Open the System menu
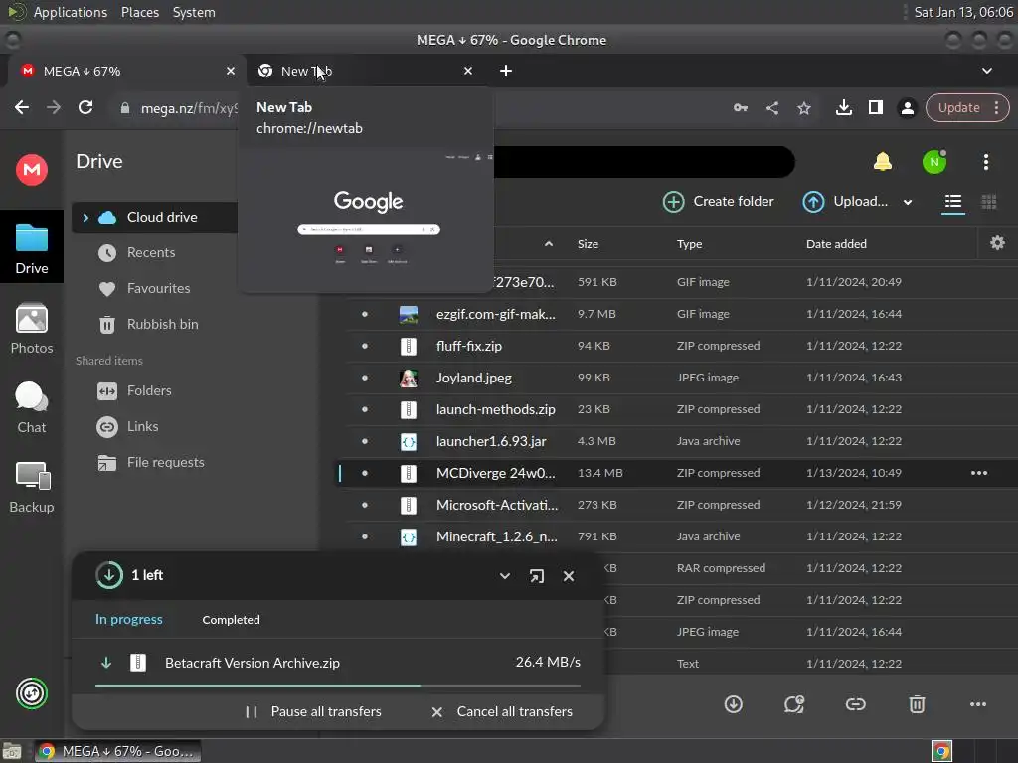This screenshot has height=763, width=1018. [194, 12]
